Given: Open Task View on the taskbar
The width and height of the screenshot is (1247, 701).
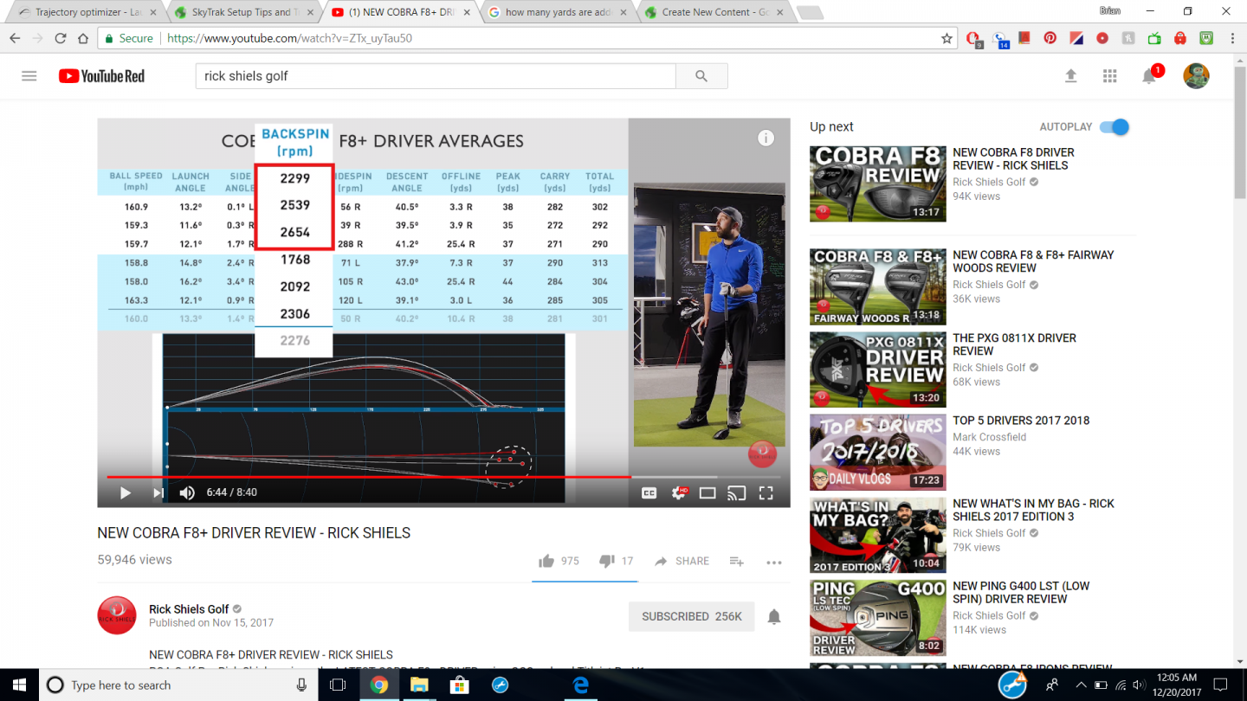Looking at the screenshot, I should tap(338, 685).
